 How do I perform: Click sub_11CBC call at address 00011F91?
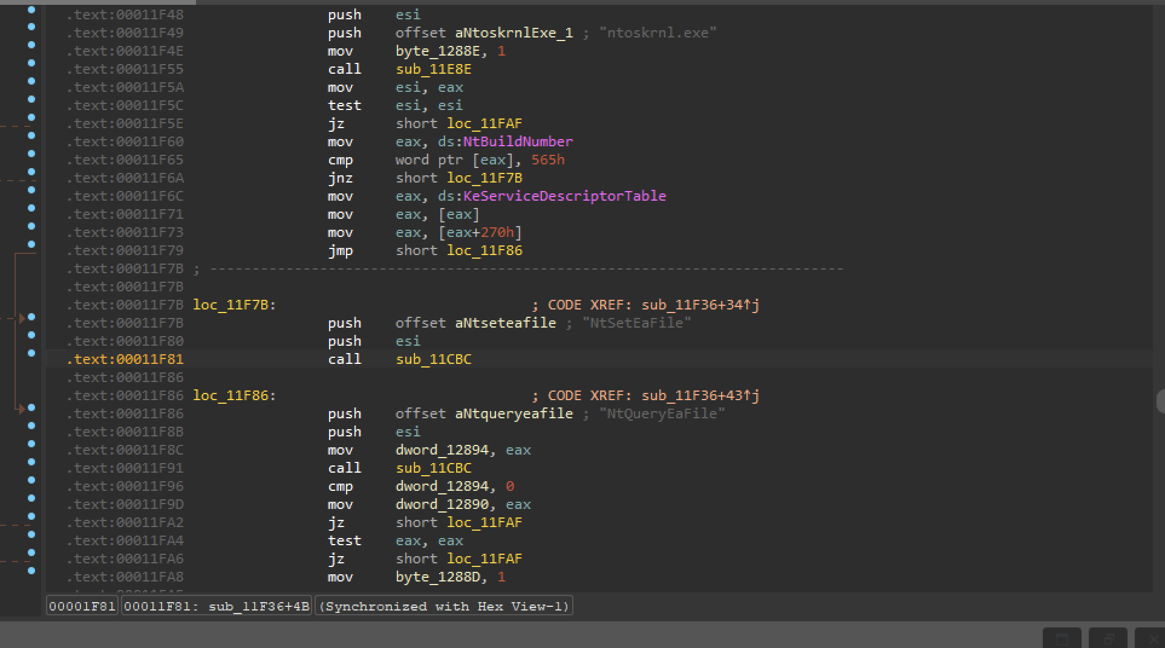(433, 468)
